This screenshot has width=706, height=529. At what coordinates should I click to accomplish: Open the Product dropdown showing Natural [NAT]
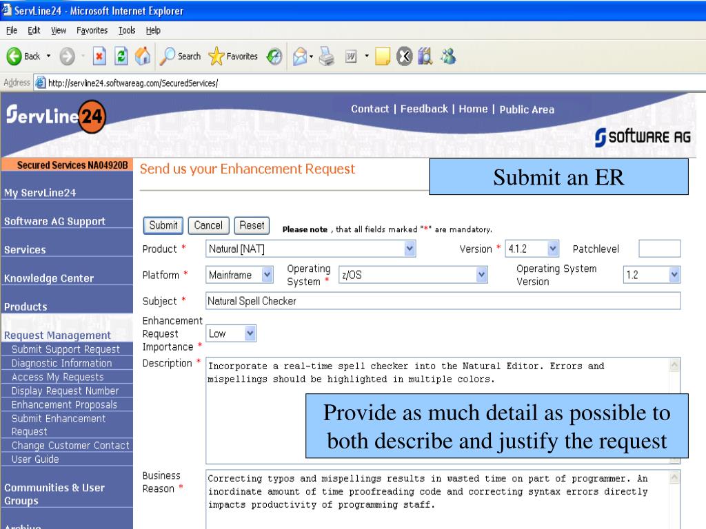point(310,249)
